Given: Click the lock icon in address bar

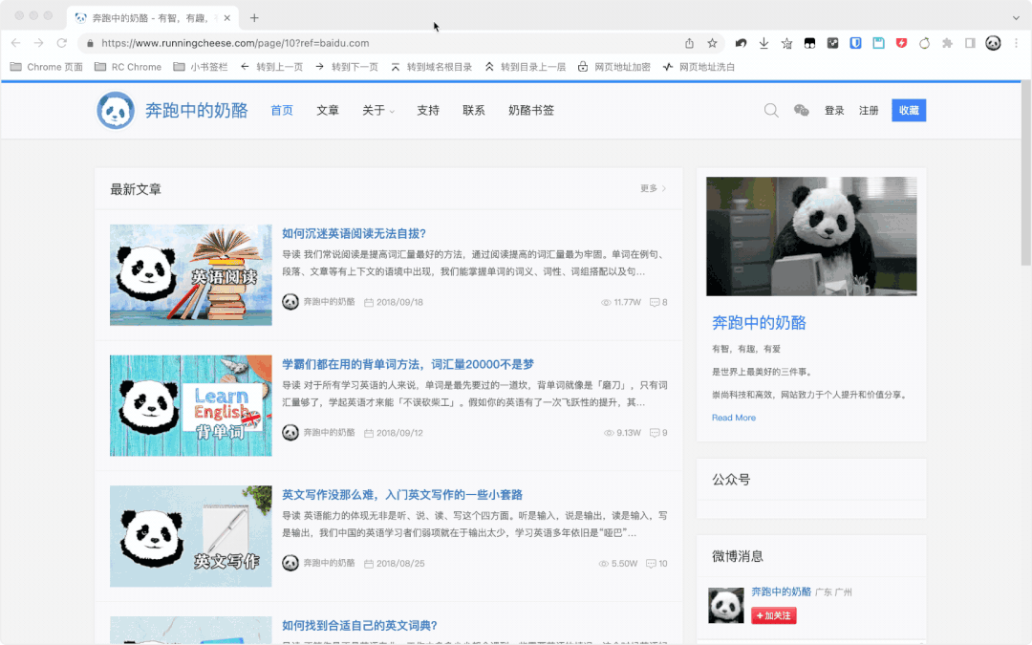Looking at the screenshot, I should (x=90, y=43).
